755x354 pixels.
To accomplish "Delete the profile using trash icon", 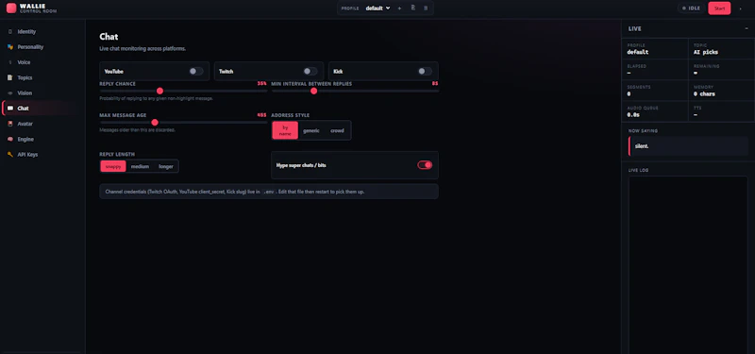I will (426, 8).
